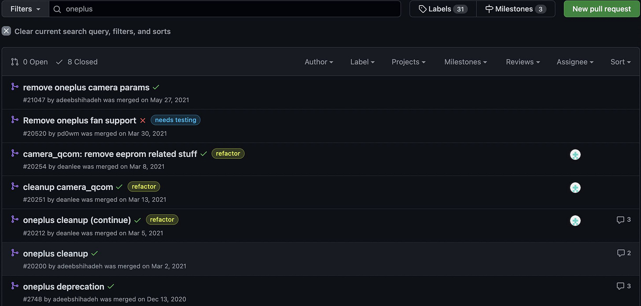Expand the Reviews filter
641x306 pixels.
(x=523, y=62)
